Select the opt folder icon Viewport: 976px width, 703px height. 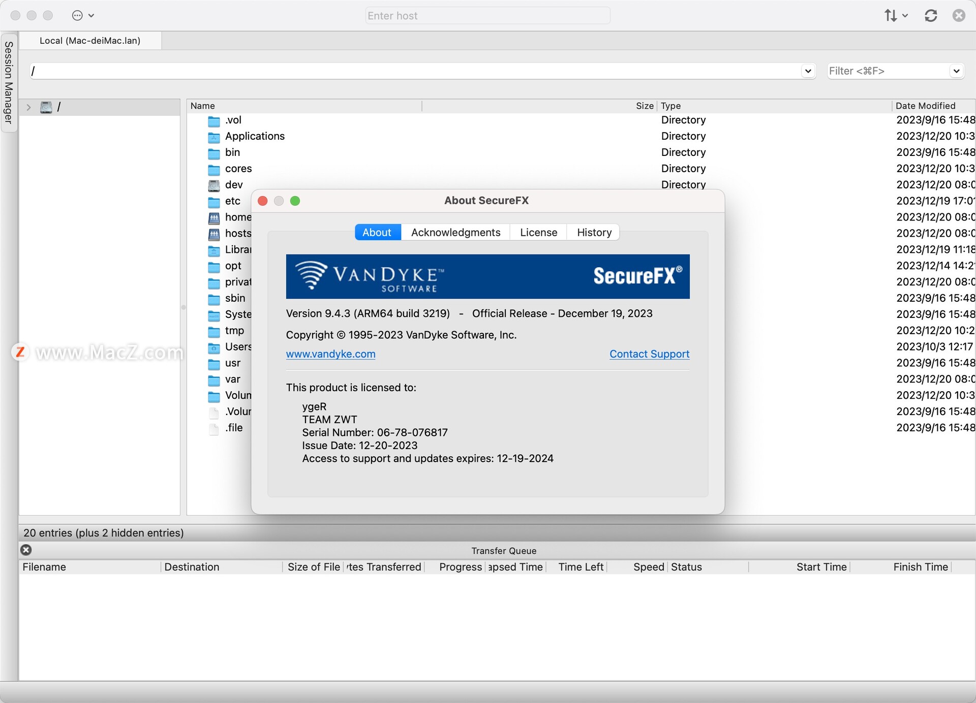point(214,267)
